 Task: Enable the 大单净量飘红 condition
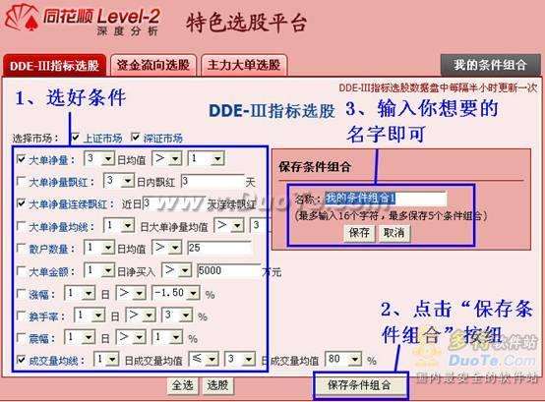22,181
